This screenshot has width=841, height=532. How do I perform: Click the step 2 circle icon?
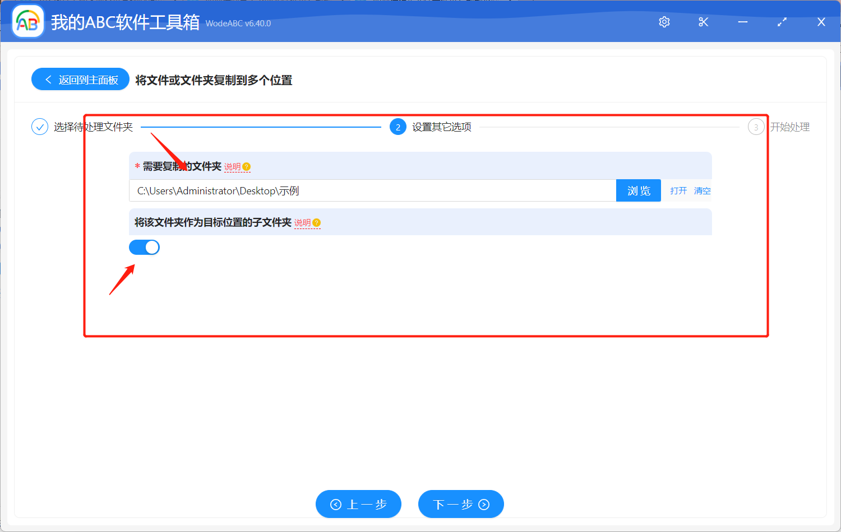(398, 127)
